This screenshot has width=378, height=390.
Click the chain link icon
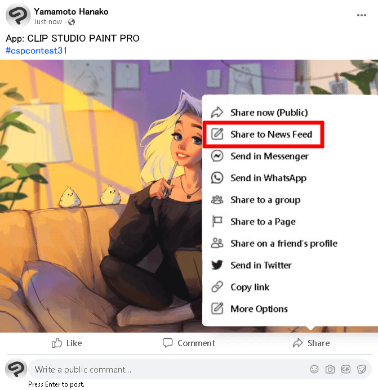[x=217, y=287]
